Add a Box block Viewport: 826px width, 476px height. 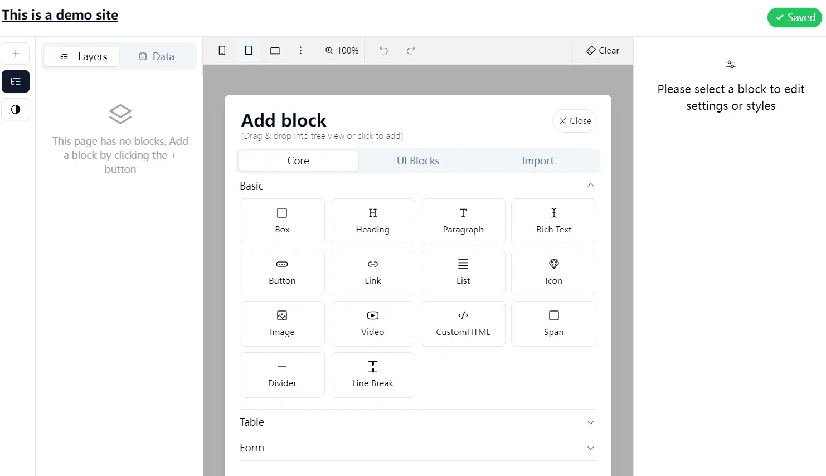click(x=282, y=221)
